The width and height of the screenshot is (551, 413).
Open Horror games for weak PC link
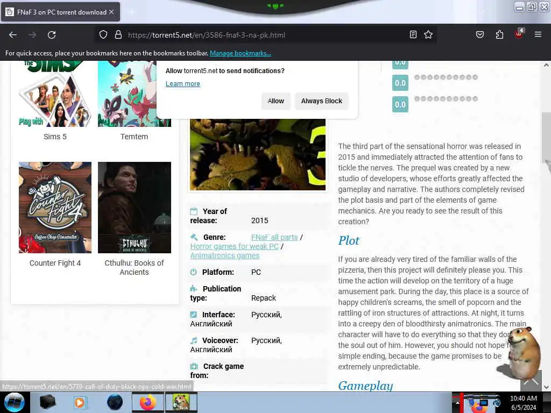tap(235, 246)
